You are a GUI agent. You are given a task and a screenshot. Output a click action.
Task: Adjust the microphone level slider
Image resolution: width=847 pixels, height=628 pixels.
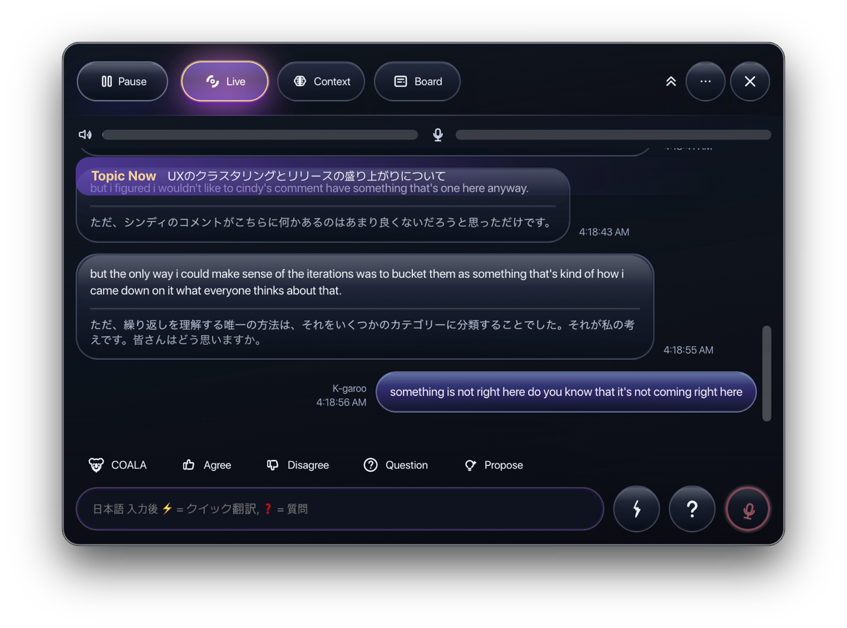click(613, 134)
